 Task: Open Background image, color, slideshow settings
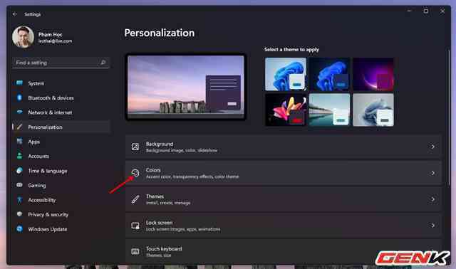pos(284,147)
